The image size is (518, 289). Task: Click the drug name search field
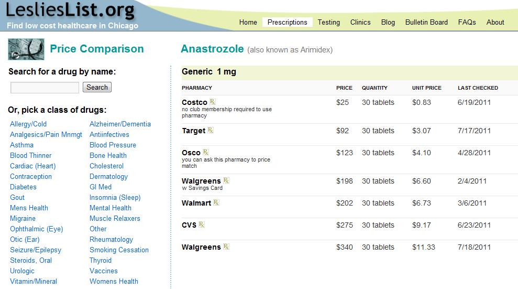pyautogui.click(x=45, y=88)
